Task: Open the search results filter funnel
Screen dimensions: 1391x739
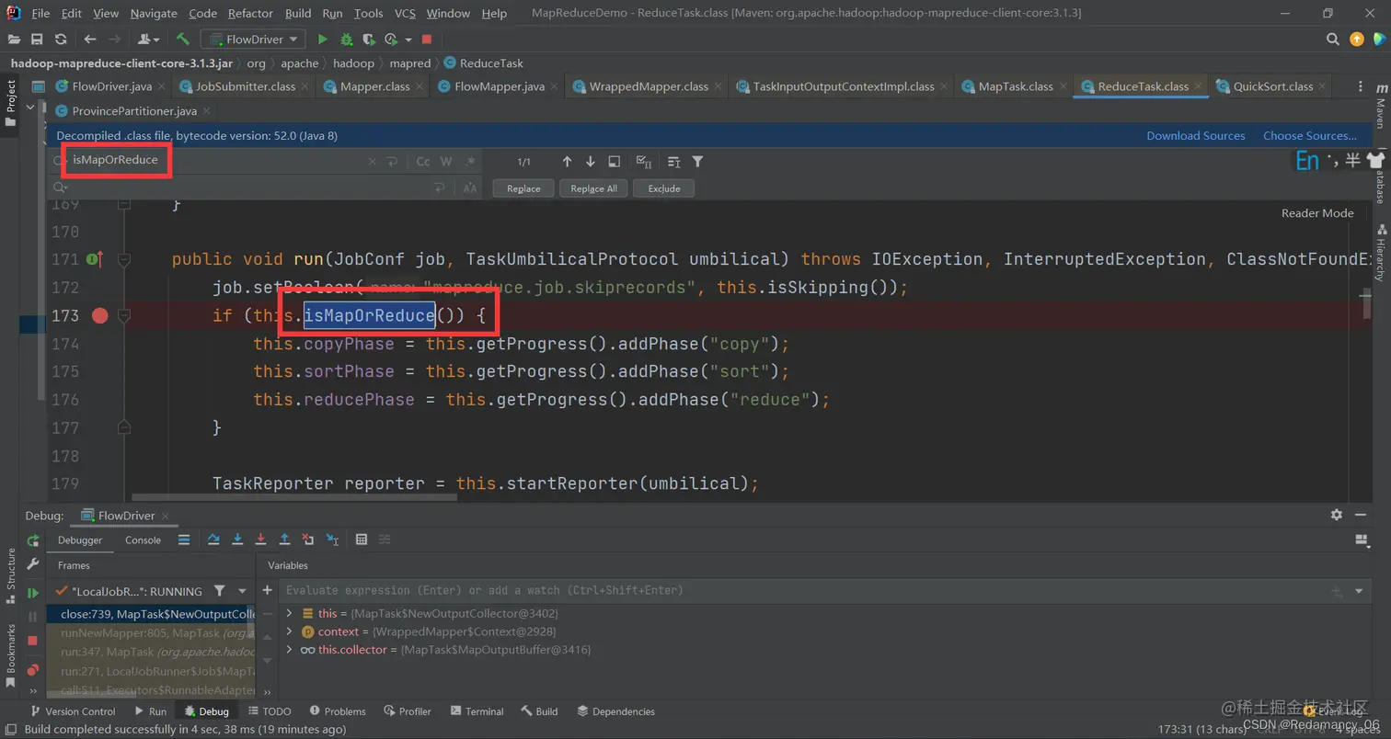Action: (x=697, y=162)
